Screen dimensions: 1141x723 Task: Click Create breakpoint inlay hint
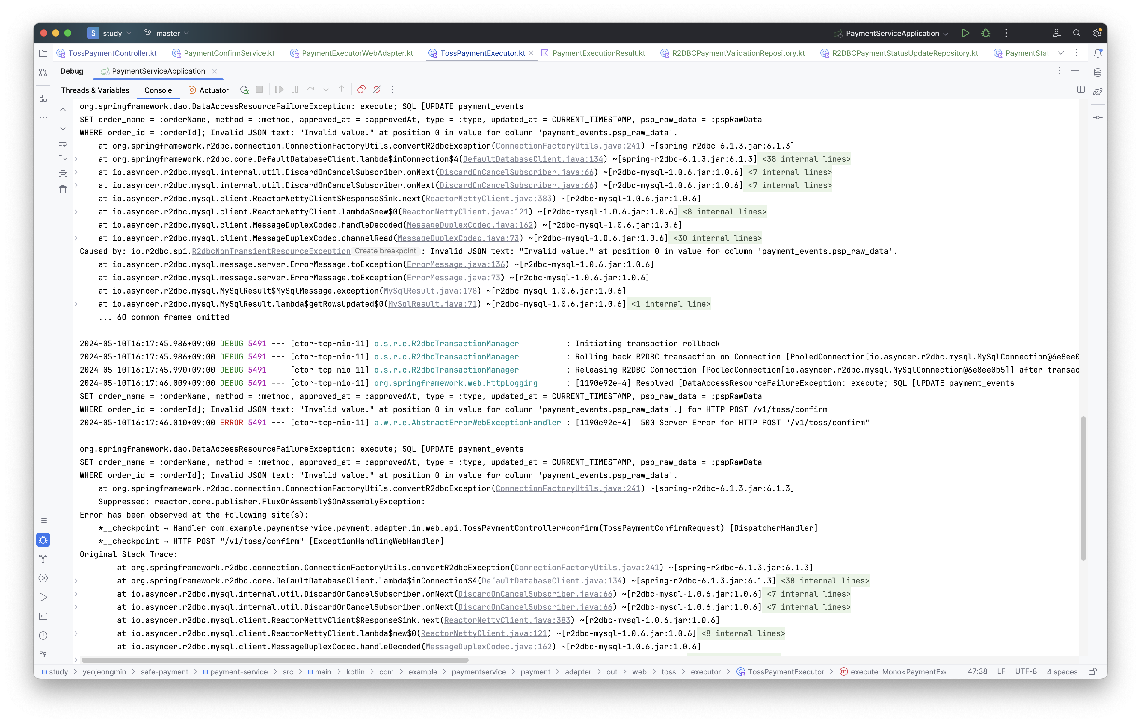[385, 251]
